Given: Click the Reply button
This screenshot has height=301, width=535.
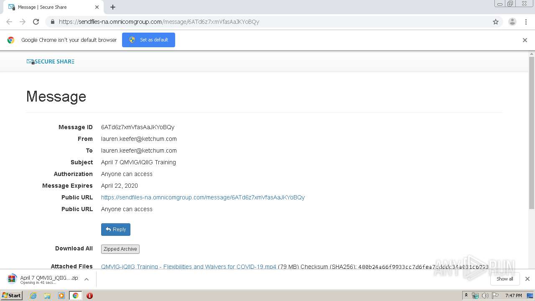Looking at the screenshot, I should click(x=116, y=230).
